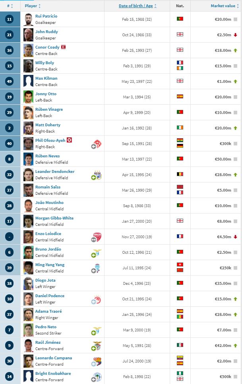The height and width of the screenshot is (384, 242).
Task: Click the club crest in Raúl Jiménez's row
Action: point(96,346)
